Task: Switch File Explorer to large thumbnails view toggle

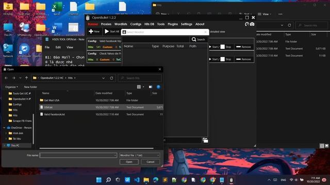Action: pyautogui.click(x=326, y=146)
